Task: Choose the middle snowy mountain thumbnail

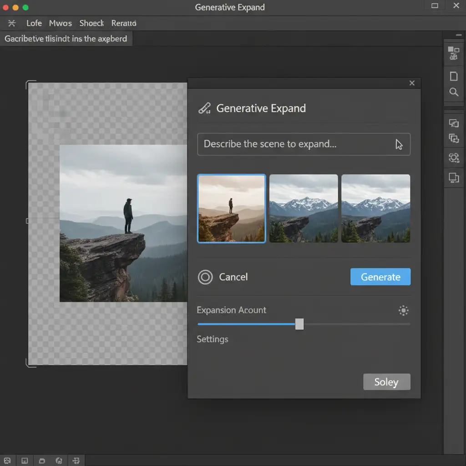Action: point(304,208)
